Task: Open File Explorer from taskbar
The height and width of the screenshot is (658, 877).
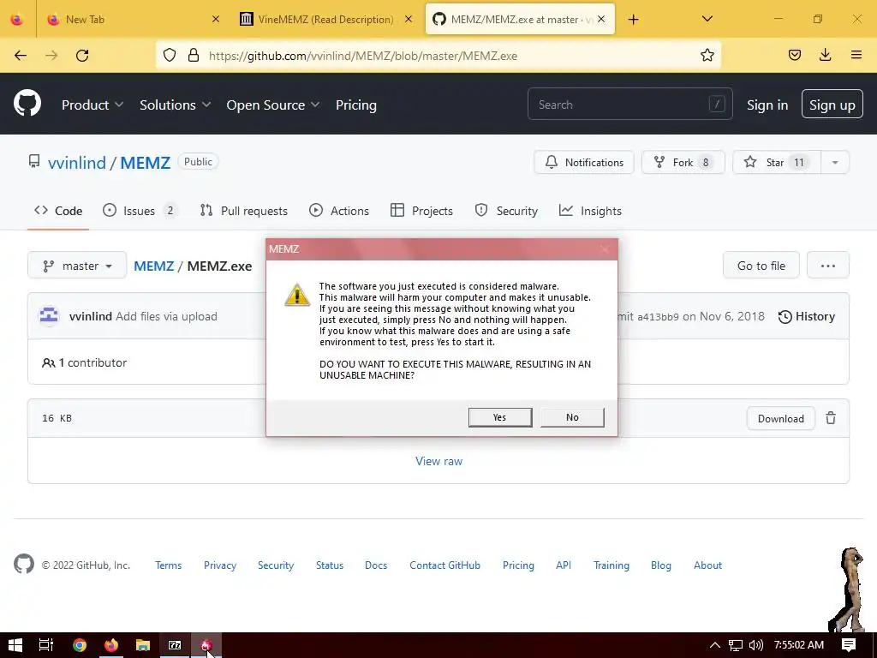Action: [x=143, y=645]
